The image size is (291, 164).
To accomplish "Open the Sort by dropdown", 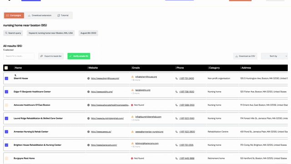I will click(274, 56).
